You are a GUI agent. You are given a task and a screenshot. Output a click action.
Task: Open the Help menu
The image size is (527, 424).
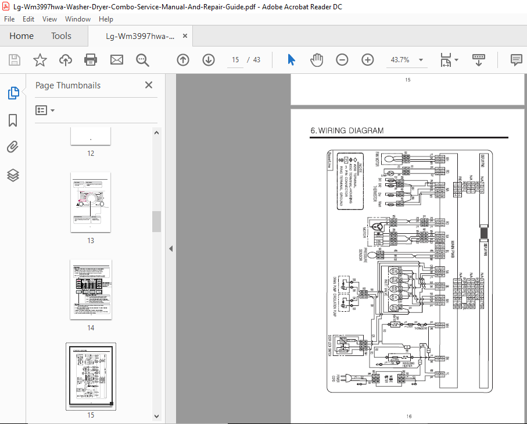coord(106,19)
